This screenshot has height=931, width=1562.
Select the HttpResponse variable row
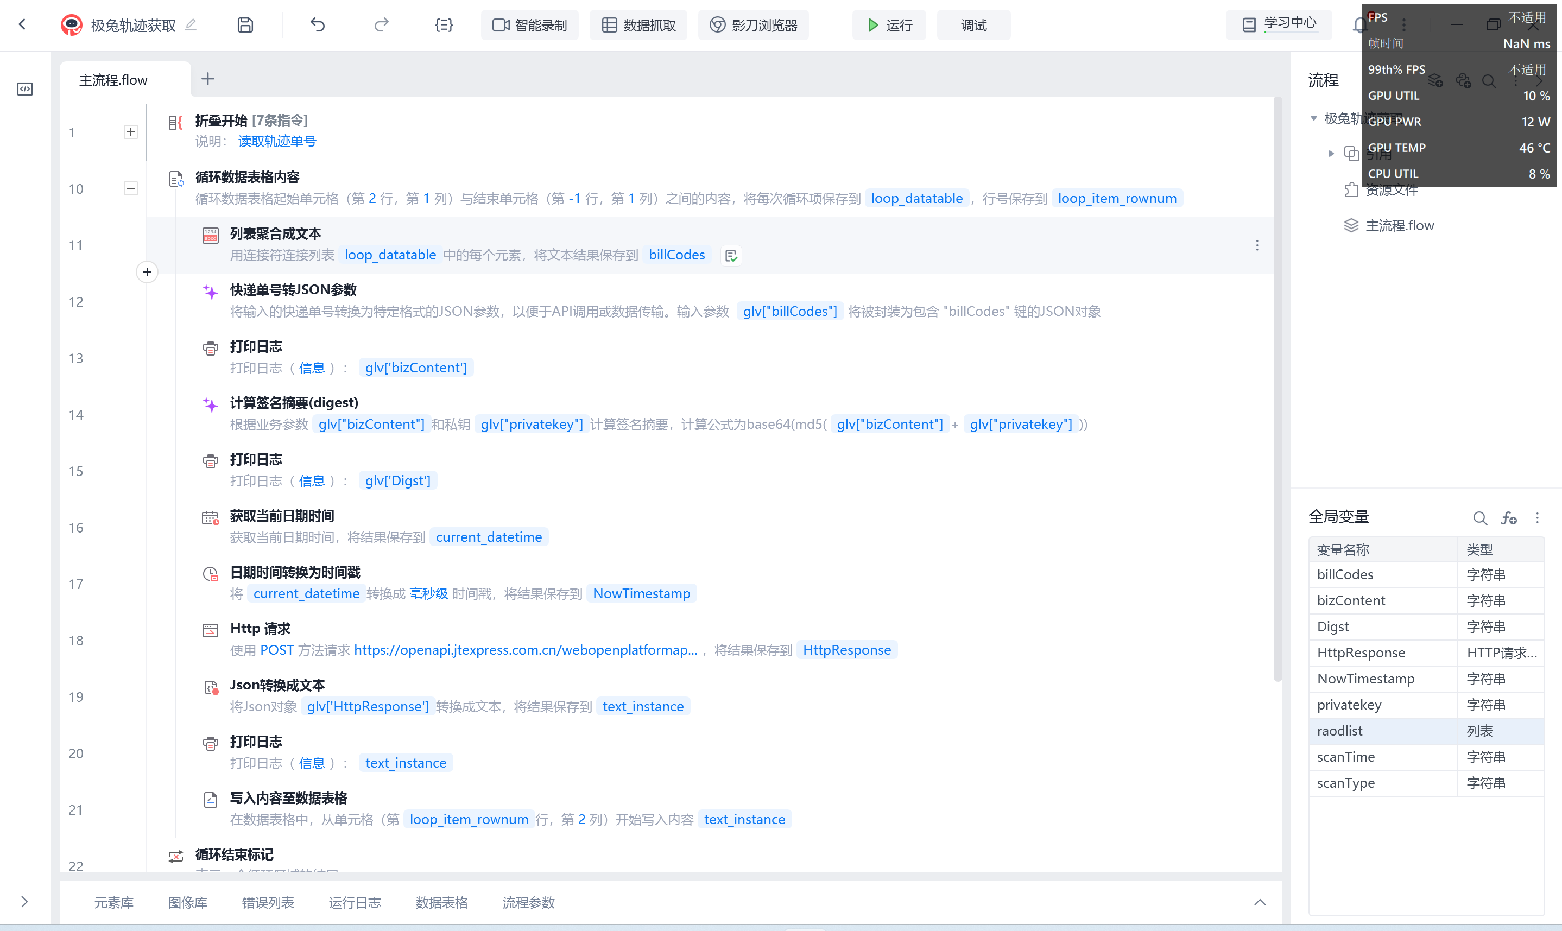click(x=1426, y=653)
